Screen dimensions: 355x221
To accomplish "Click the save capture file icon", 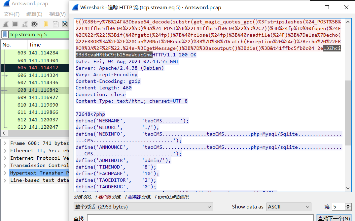I will click(x=55, y=24).
